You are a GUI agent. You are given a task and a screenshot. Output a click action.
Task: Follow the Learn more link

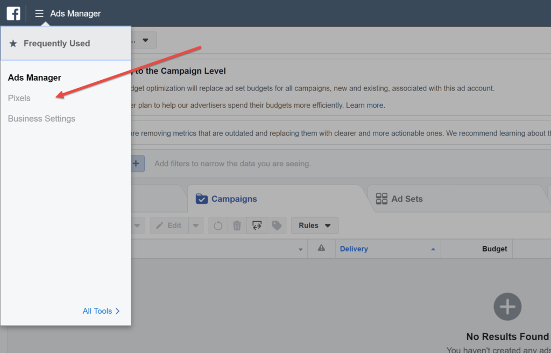pyautogui.click(x=364, y=105)
